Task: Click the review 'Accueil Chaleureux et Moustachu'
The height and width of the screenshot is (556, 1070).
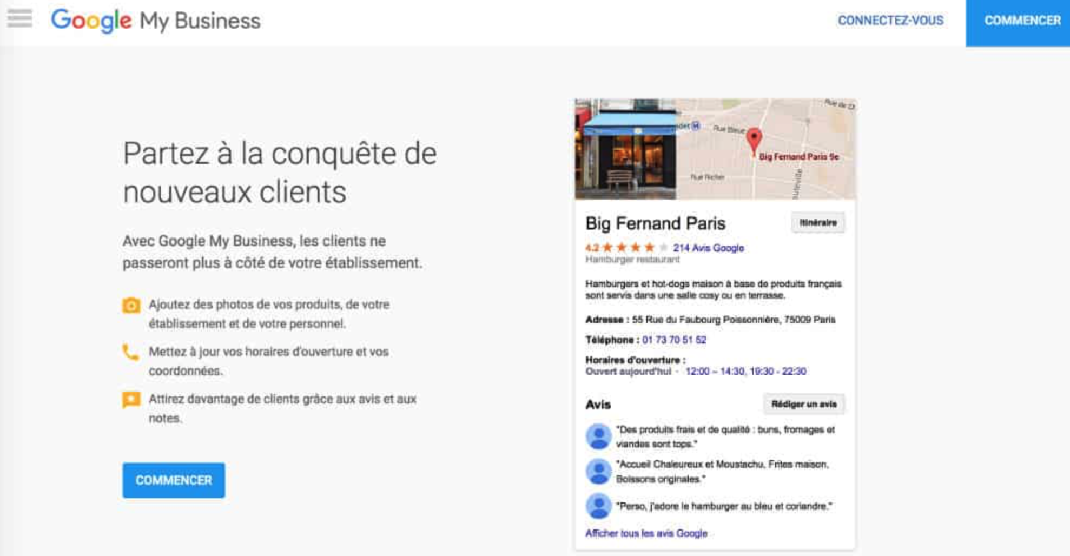Action: point(722,472)
